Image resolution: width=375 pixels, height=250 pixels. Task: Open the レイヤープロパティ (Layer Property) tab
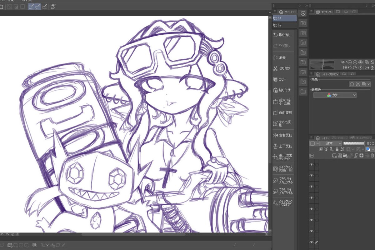tap(327, 74)
